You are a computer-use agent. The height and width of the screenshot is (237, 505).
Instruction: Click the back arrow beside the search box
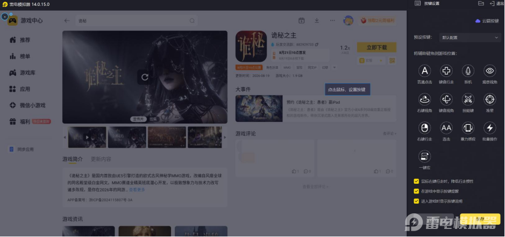67,20
